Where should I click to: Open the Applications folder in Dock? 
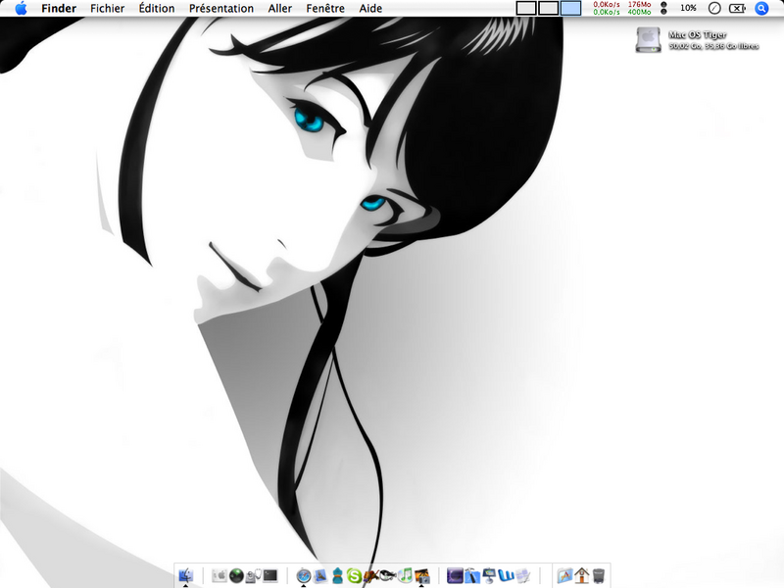[x=565, y=575]
